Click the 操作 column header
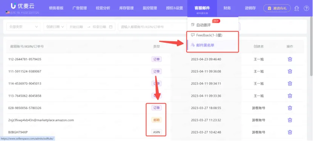This screenshot has height=141, width=313. (x=290, y=46)
